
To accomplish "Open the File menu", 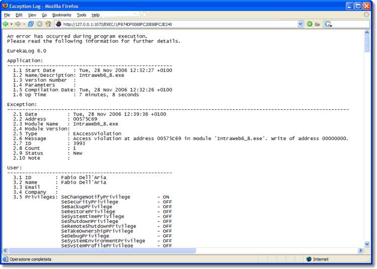I will tap(7, 15).
